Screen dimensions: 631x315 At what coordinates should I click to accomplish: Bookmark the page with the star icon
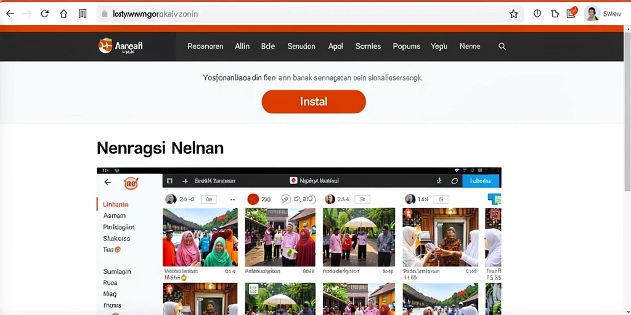(x=513, y=14)
